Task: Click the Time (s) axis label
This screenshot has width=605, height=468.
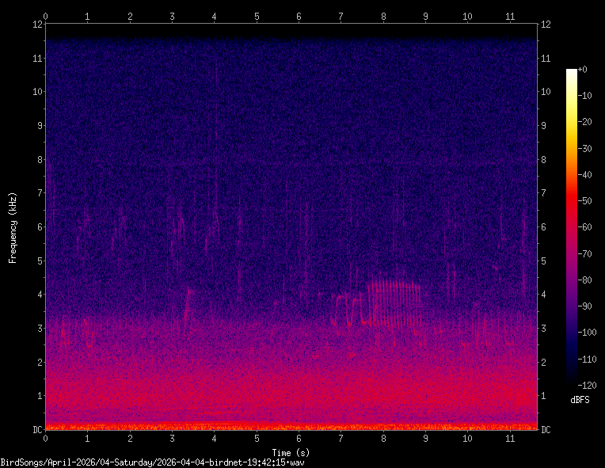Action: click(x=291, y=452)
